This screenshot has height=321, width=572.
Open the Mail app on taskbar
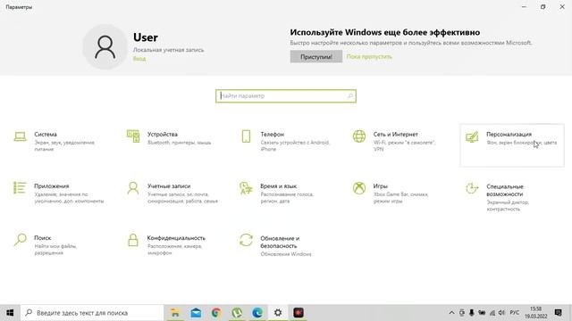[196, 313]
